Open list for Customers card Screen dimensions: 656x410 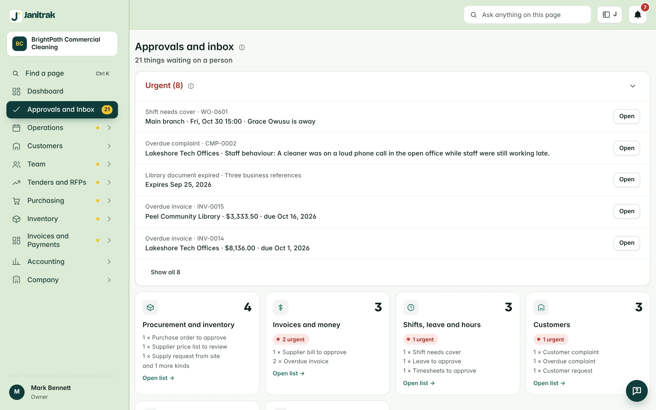pyautogui.click(x=549, y=383)
